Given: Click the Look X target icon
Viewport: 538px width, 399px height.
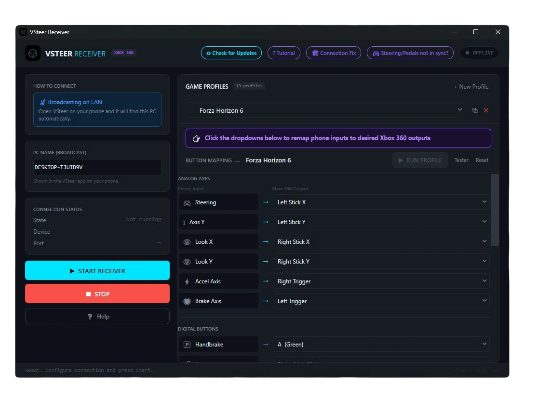Looking at the screenshot, I should 187,242.
